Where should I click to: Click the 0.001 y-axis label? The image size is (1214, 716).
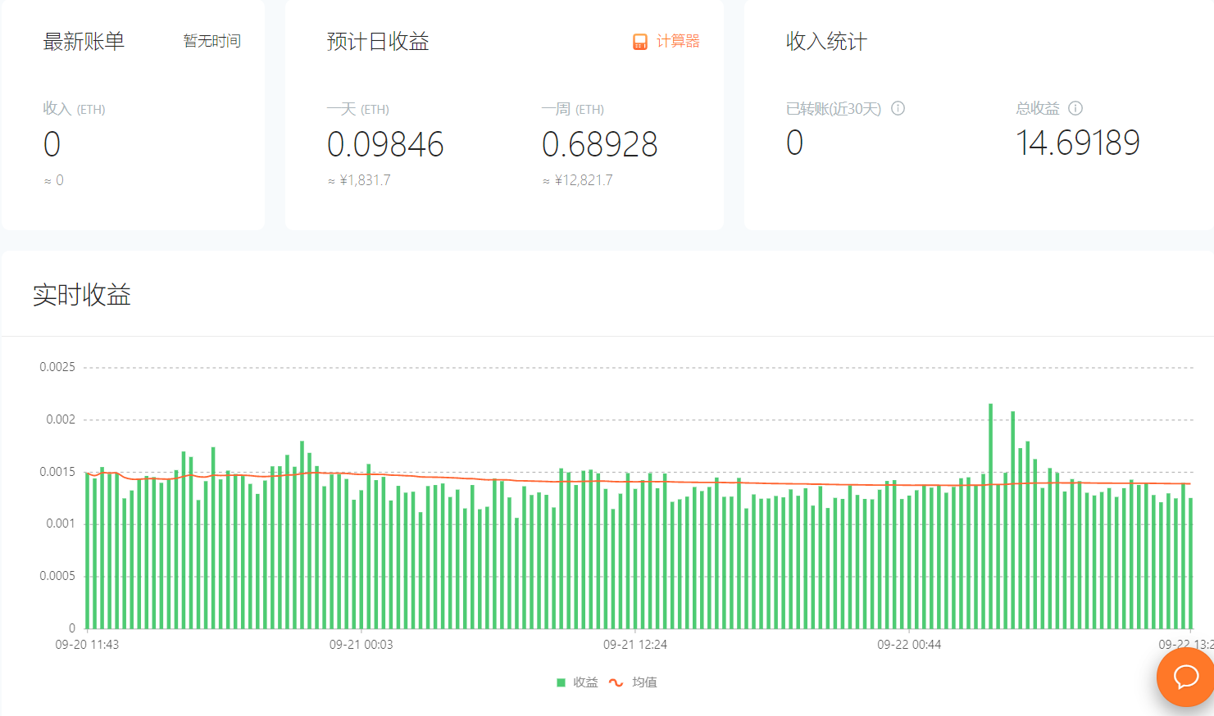(61, 523)
